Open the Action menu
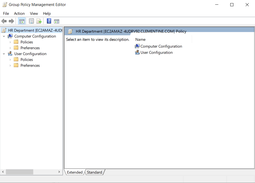Viewport: 255px width, 183px height. point(19,13)
